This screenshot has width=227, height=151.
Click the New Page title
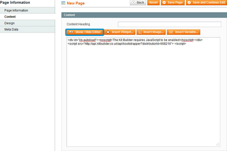coord(76,3)
